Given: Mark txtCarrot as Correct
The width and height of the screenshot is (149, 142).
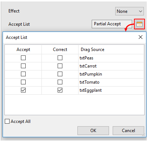Looking at the screenshot, I should pos(60,66).
